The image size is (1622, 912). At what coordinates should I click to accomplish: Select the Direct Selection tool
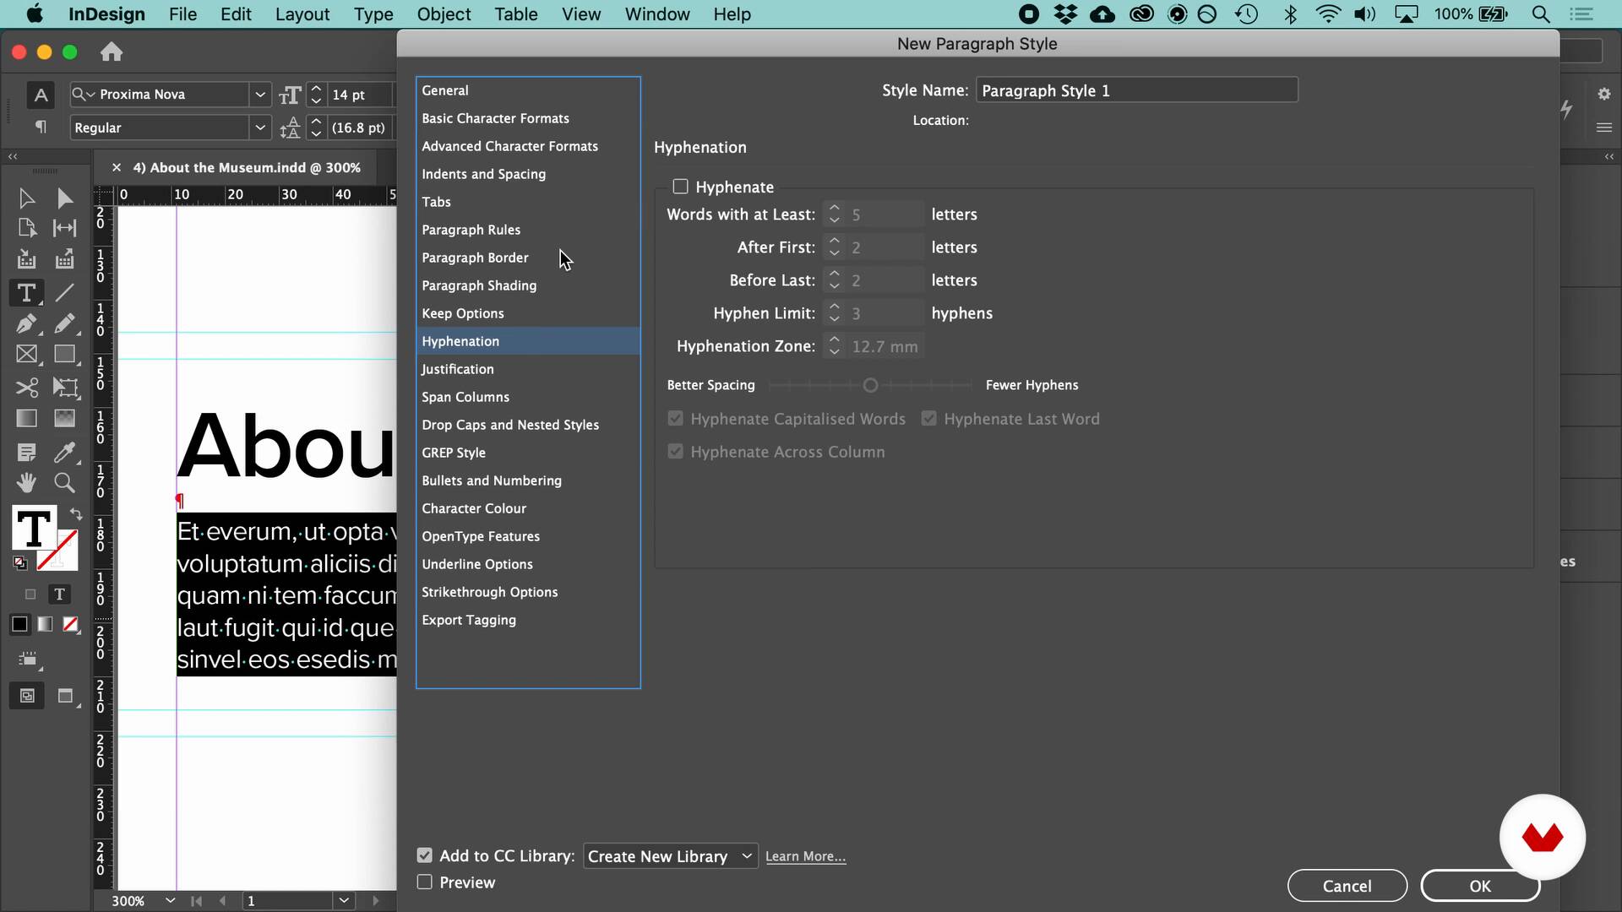coord(64,198)
